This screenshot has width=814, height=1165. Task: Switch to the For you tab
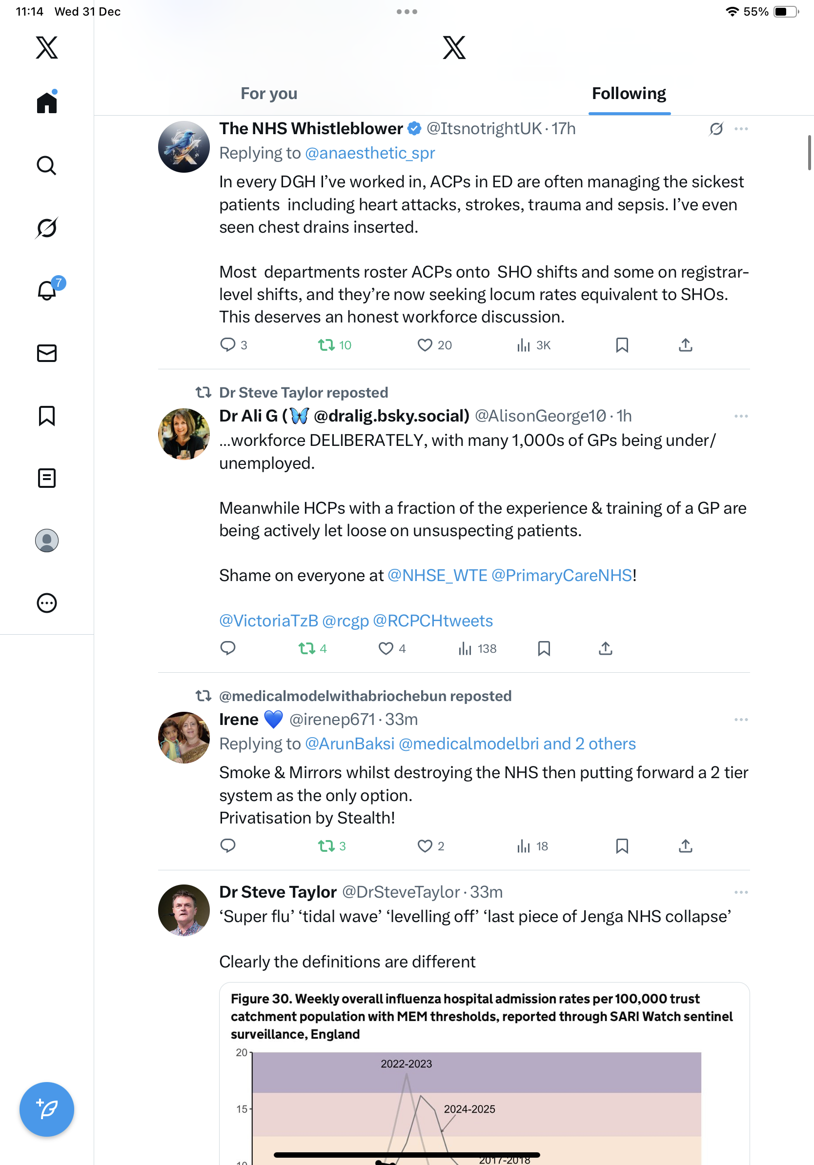[269, 94]
